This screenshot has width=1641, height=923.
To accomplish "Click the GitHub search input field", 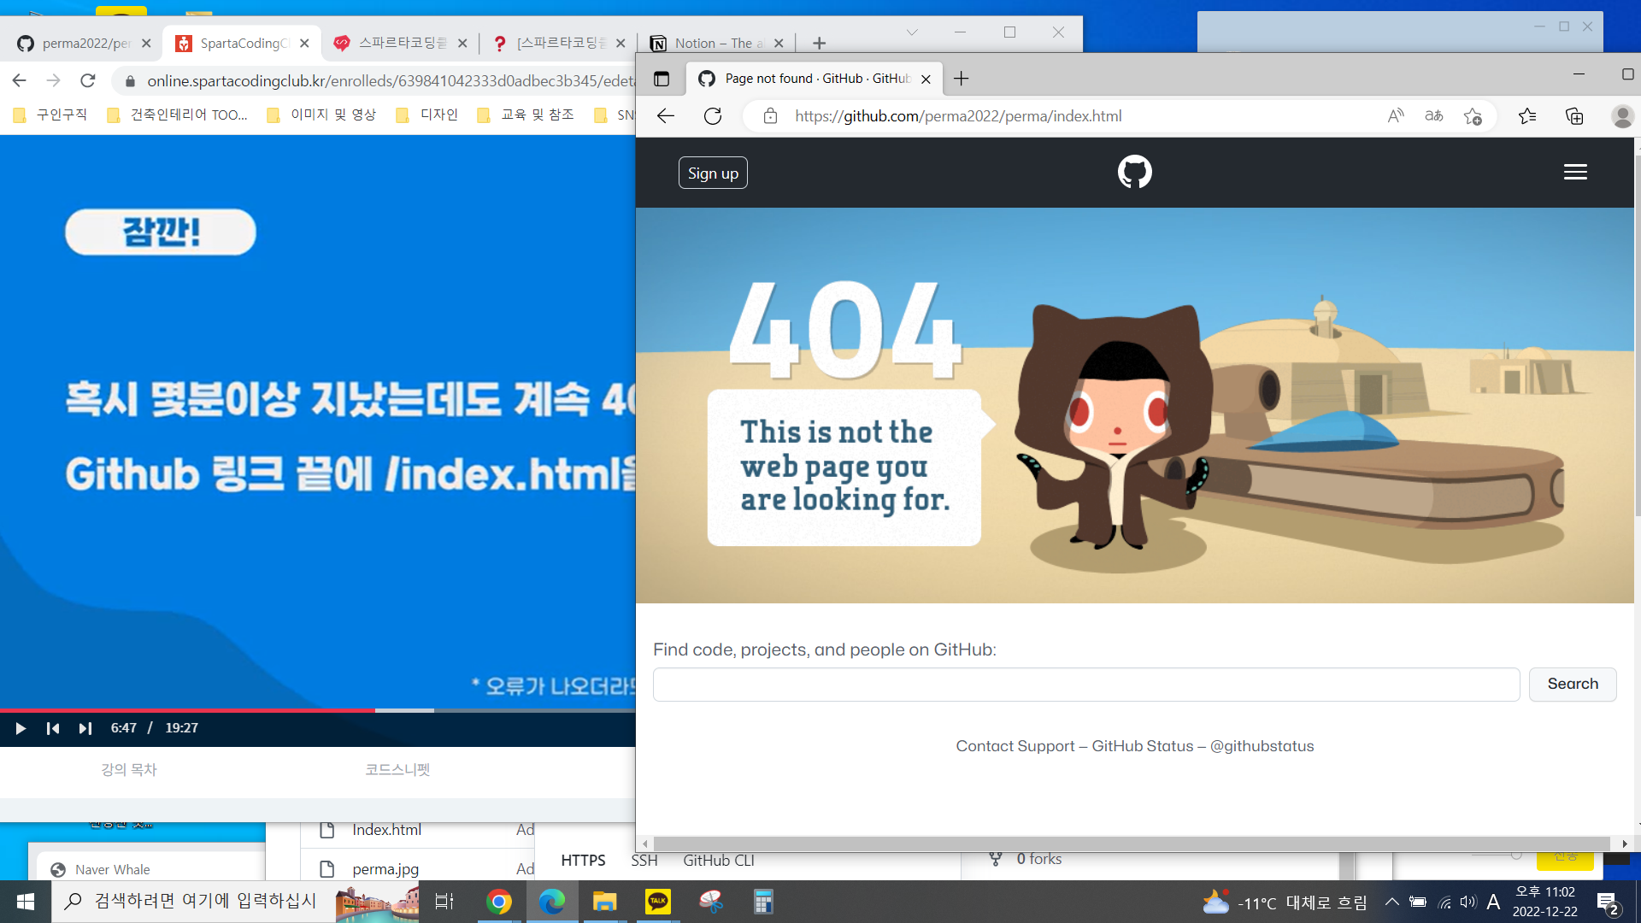I will tap(1086, 685).
